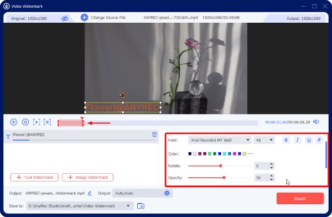Image resolution: width=332 pixels, height=217 pixels.
Task: Toggle the original preview eye icon
Action: tap(65, 18)
